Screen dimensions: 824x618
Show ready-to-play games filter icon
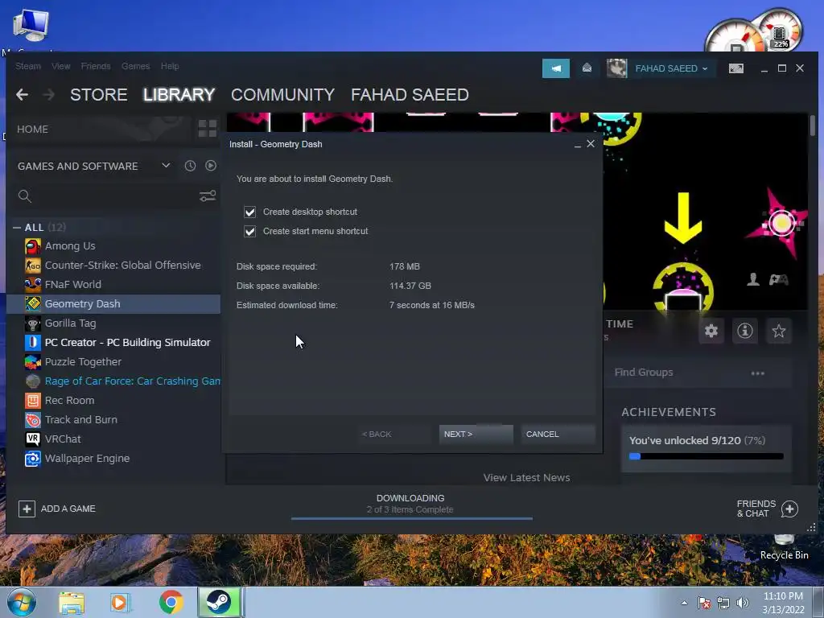coord(211,166)
